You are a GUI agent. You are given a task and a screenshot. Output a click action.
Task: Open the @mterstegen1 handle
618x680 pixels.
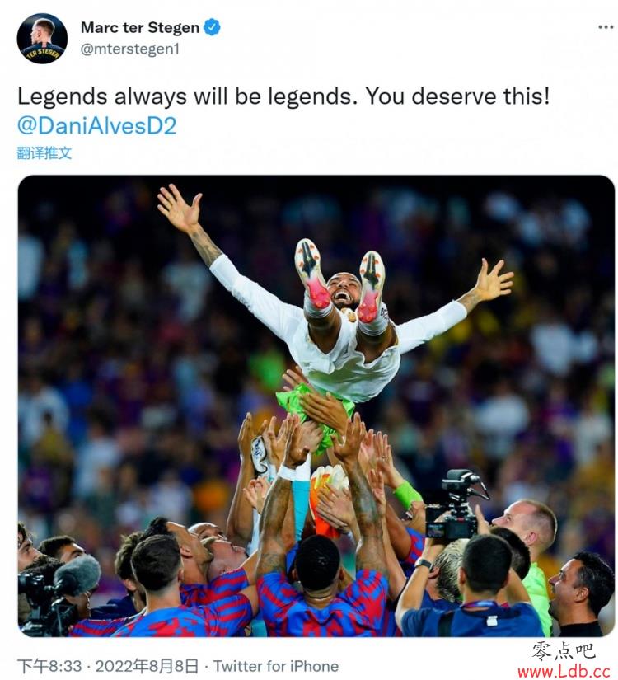coord(129,49)
